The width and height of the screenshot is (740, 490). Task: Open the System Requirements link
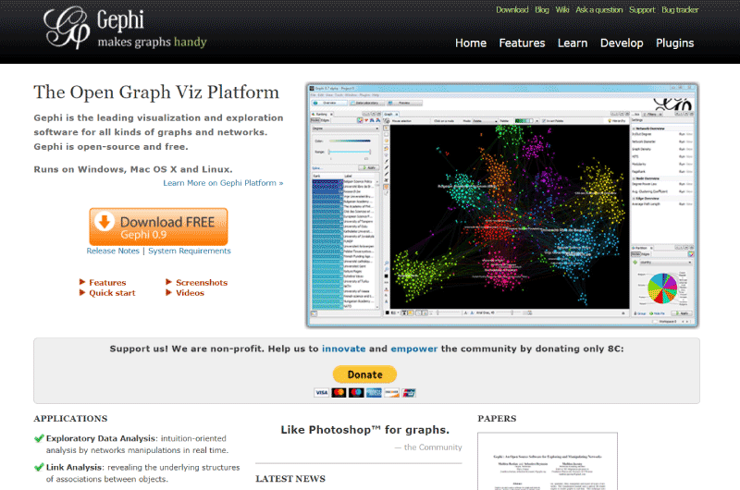190,251
